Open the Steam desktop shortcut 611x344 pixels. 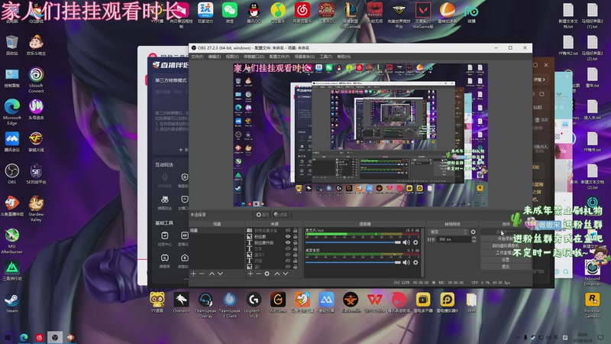(12, 303)
